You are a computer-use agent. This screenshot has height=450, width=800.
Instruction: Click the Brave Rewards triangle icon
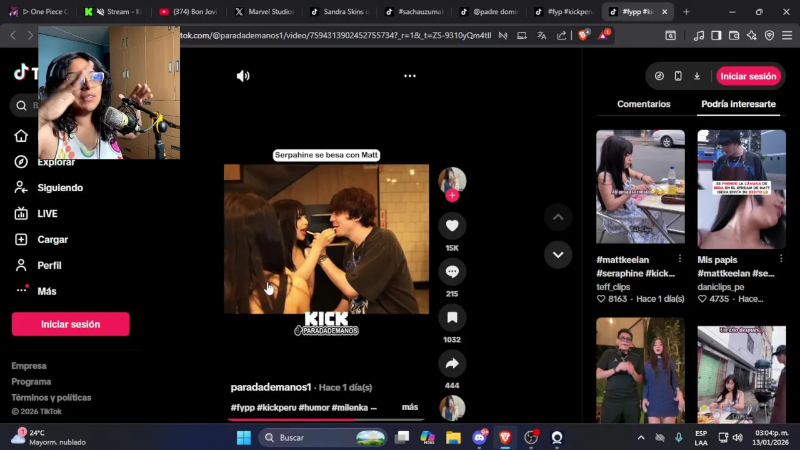click(x=603, y=36)
